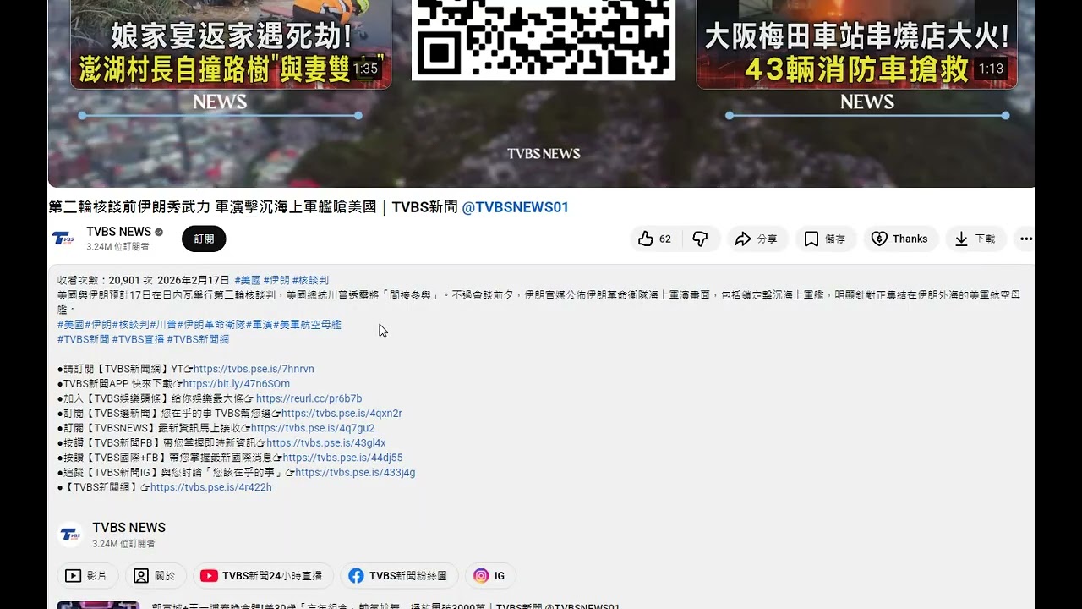
Task: Subscribe using the 訂閱 button
Action: pyautogui.click(x=204, y=239)
